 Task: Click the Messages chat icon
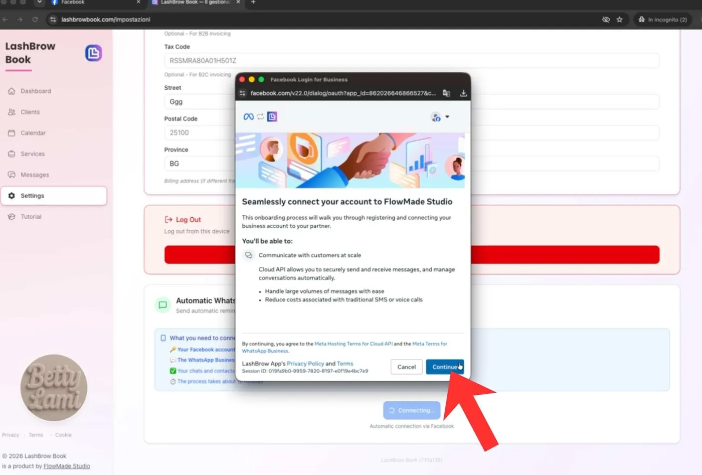pos(12,175)
